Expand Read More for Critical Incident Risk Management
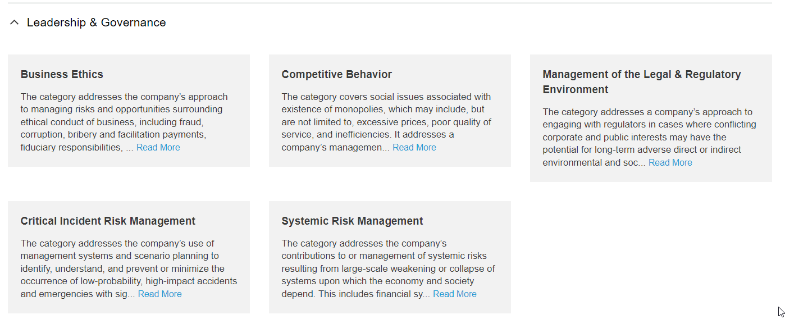 point(159,294)
